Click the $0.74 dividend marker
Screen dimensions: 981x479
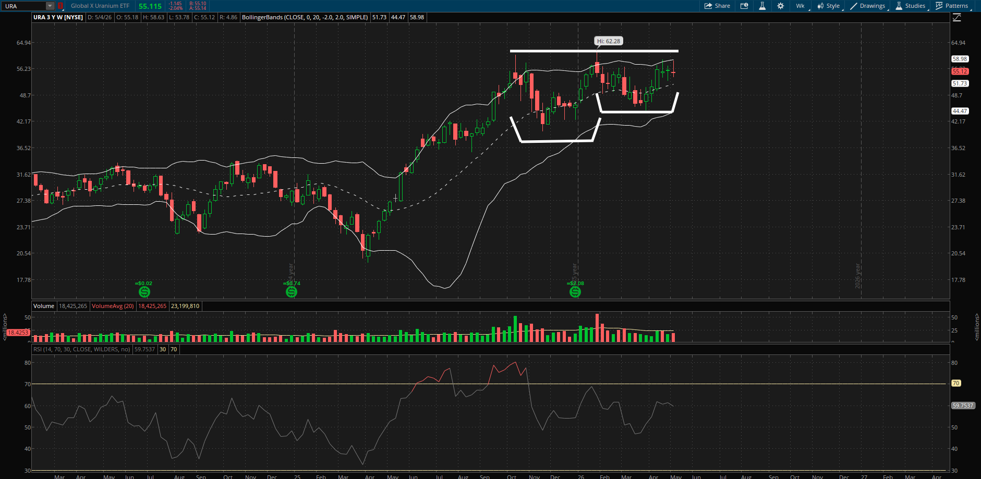[x=292, y=291]
